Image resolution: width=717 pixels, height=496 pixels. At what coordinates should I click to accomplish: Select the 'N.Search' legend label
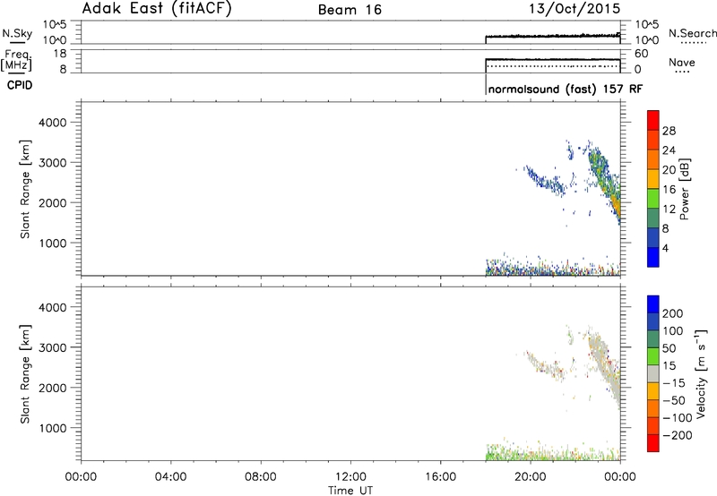693,33
